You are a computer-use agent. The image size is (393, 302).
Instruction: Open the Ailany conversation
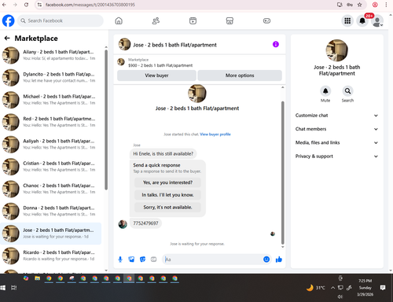coord(51,55)
